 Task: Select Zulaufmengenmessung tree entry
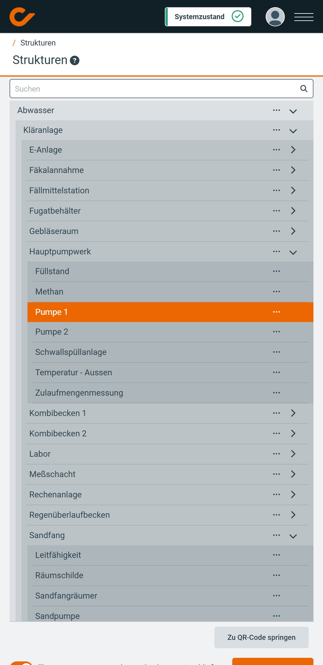click(x=79, y=393)
